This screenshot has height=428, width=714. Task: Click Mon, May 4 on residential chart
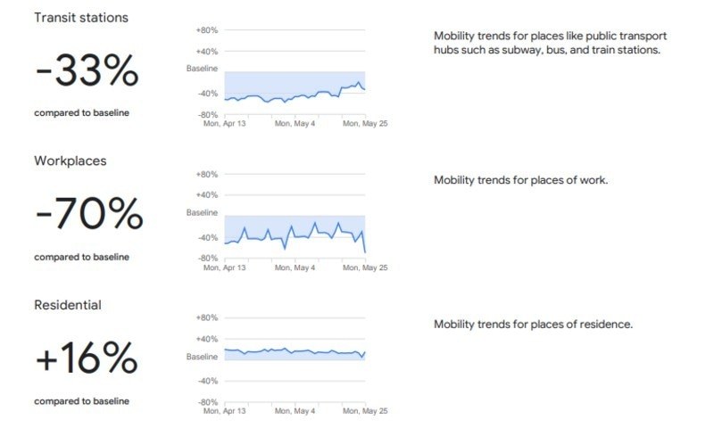tap(295, 411)
